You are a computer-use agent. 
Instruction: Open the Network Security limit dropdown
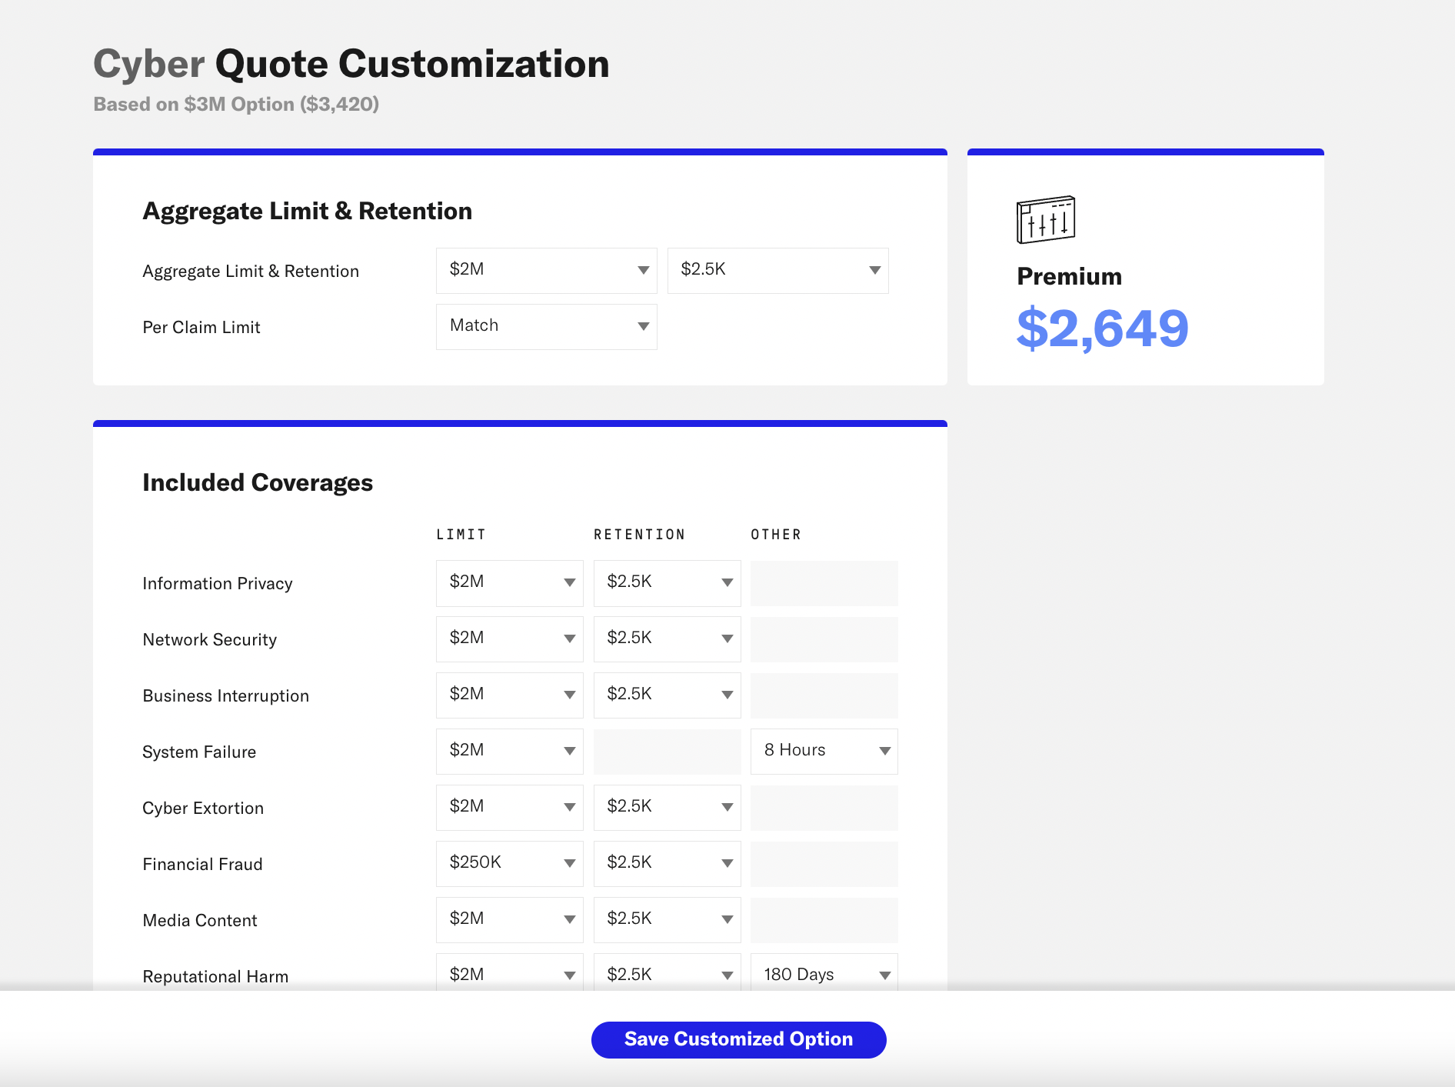point(509,639)
